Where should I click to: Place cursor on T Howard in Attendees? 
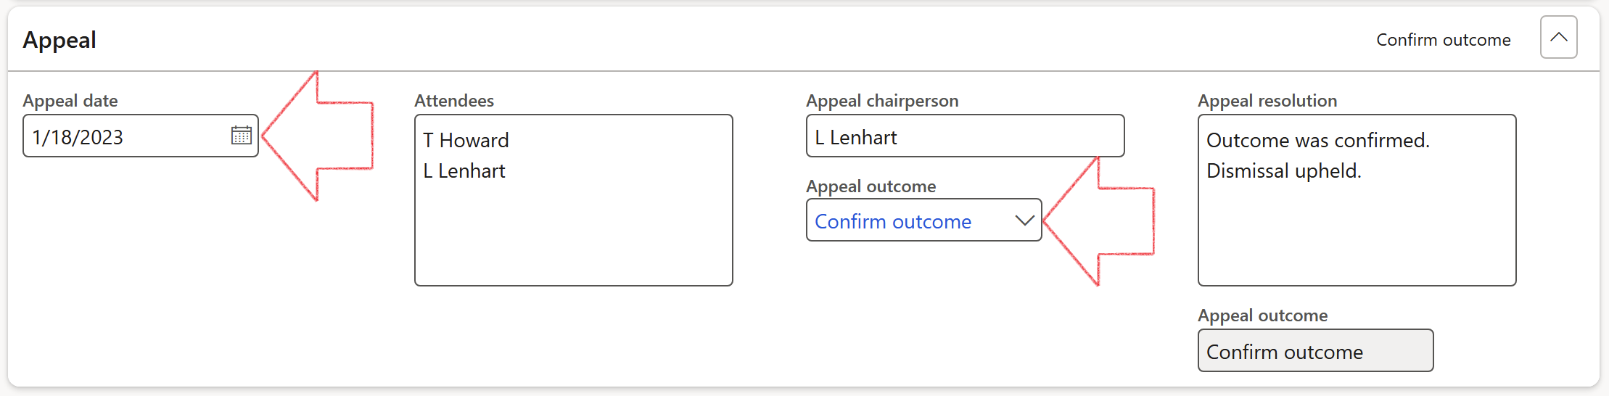click(466, 140)
